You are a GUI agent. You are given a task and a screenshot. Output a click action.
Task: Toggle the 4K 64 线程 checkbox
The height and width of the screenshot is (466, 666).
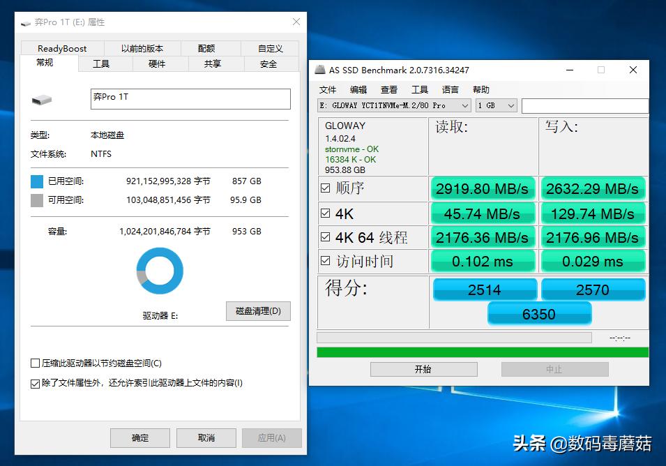[325, 236]
